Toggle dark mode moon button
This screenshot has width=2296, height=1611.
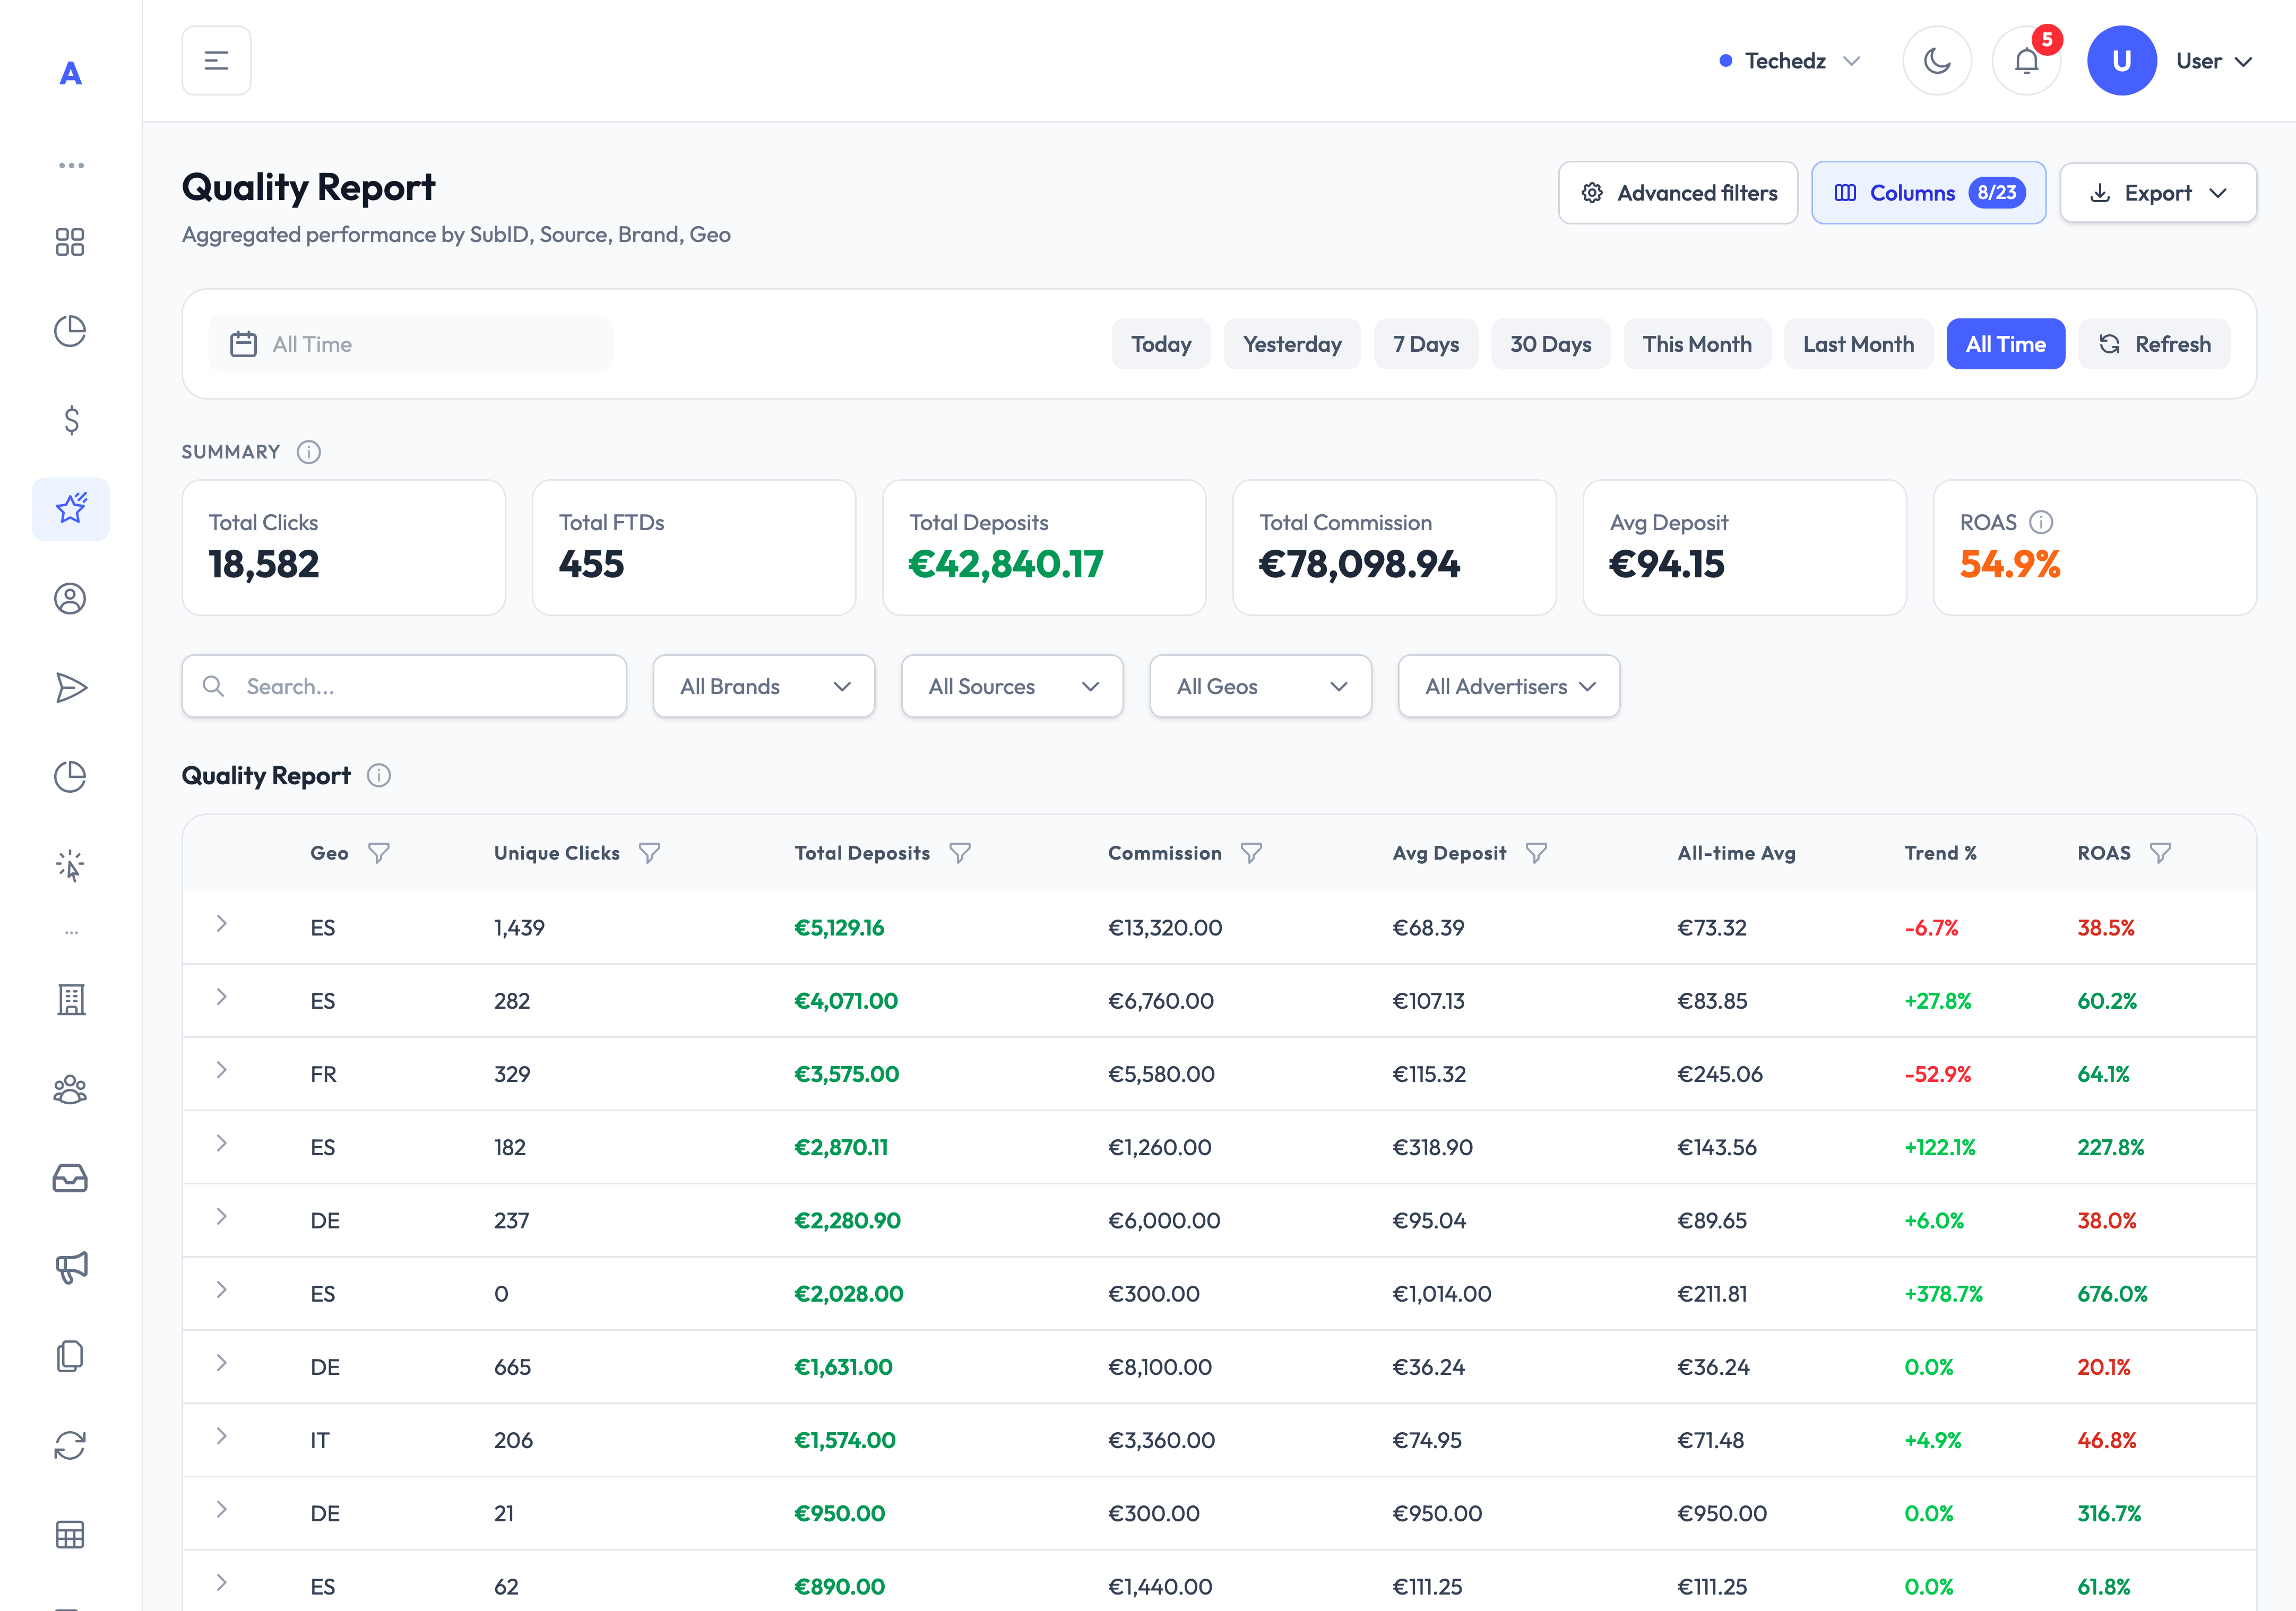pos(1937,61)
